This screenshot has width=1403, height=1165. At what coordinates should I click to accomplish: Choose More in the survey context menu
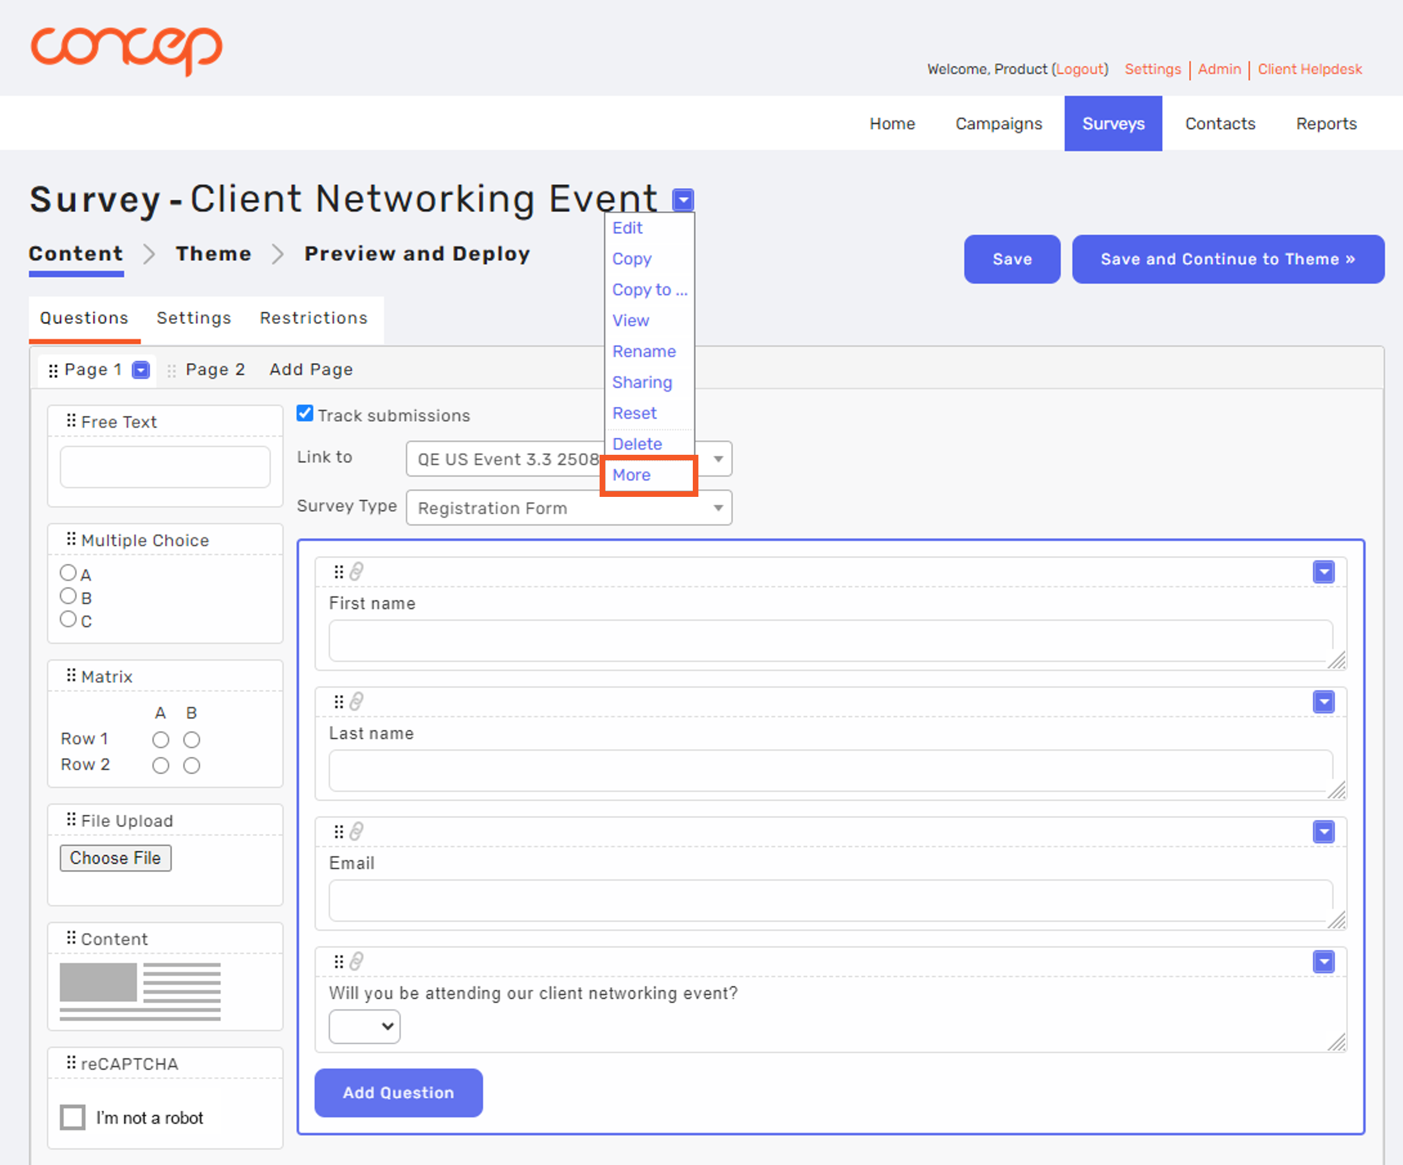632,475
